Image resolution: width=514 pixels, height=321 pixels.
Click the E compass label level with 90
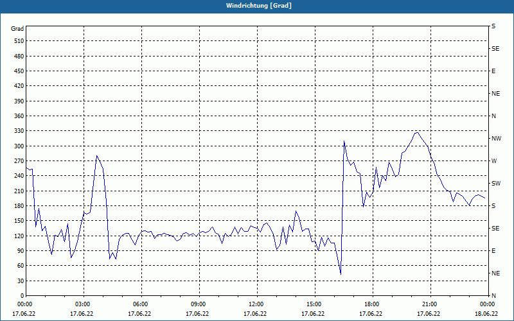pos(493,251)
